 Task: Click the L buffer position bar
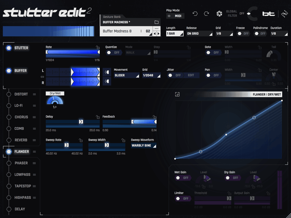point(73,72)
